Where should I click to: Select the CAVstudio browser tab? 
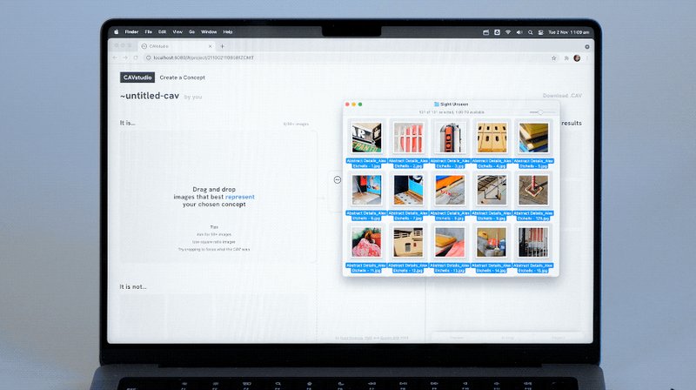pos(177,46)
